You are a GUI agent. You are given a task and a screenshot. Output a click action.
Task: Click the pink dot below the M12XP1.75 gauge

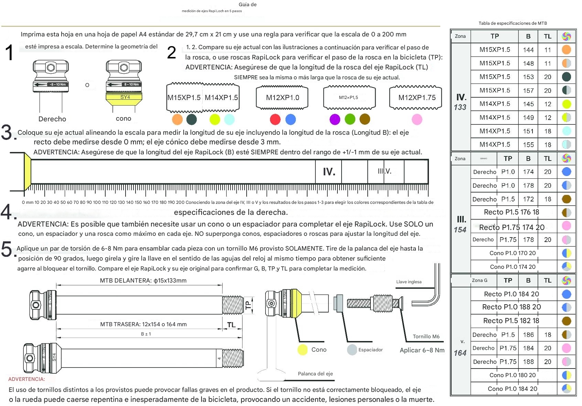point(417,119)
